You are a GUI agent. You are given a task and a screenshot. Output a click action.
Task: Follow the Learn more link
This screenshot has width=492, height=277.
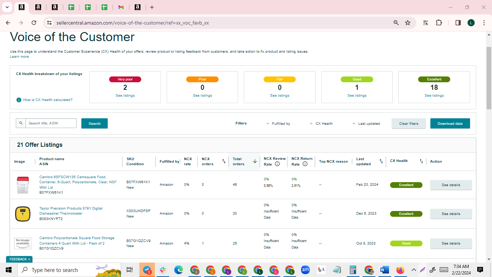click(19, 57)
